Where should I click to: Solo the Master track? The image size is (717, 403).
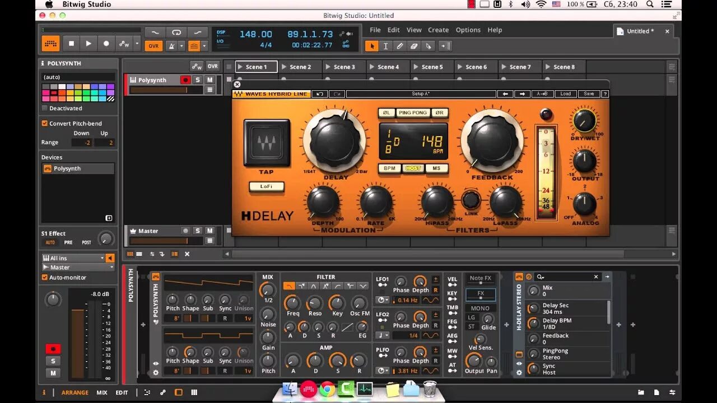198,231
